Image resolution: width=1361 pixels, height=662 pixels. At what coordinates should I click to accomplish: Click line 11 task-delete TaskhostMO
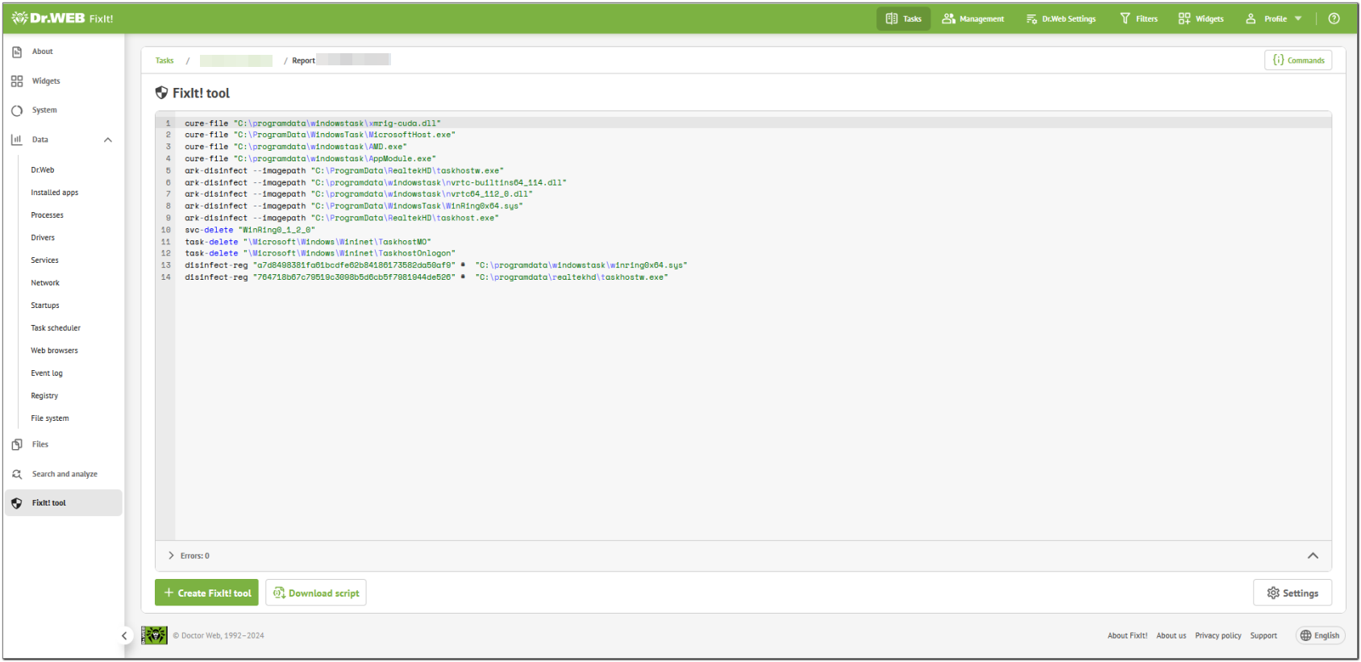(x=308, y=242)
